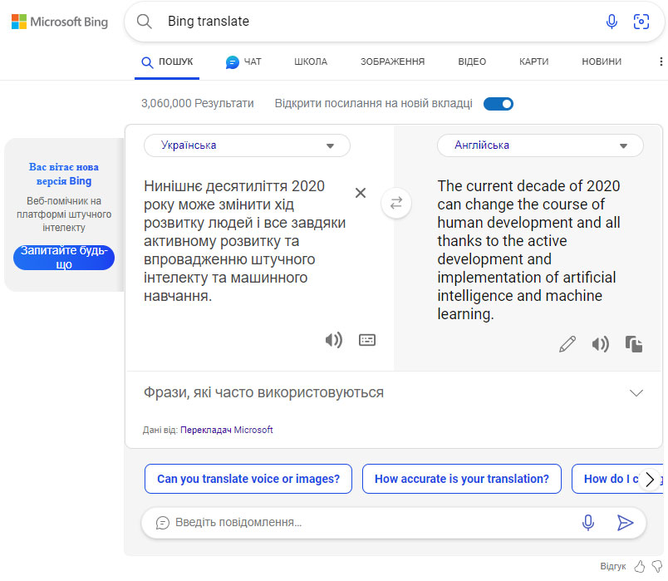Click the Запитайте будь-що button
Image resolution: width=668 pixels, height=581 pixels.
(x=64, y=257)
